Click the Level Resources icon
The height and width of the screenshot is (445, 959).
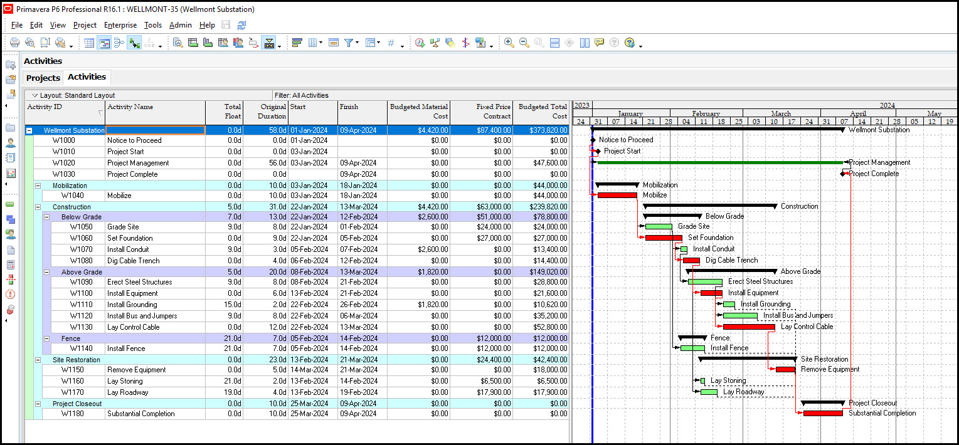[435, 43]
